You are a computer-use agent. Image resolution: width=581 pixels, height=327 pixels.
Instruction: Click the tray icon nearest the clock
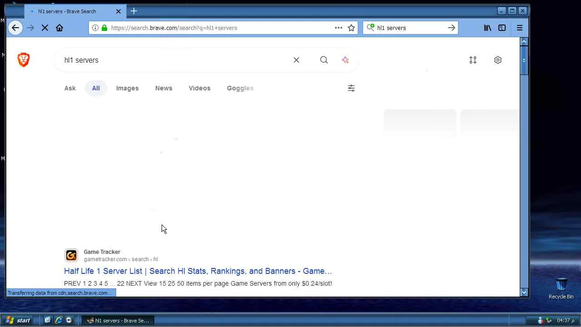coord(549,320)
